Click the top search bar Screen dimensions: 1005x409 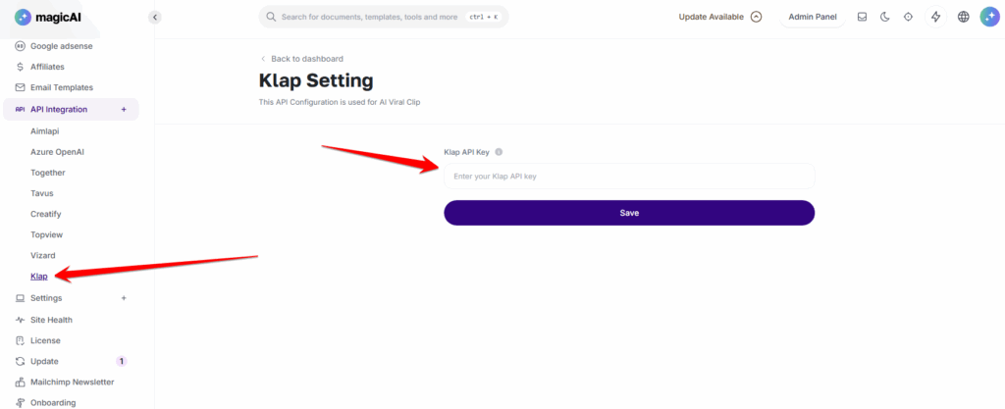[x=384, y=18]
